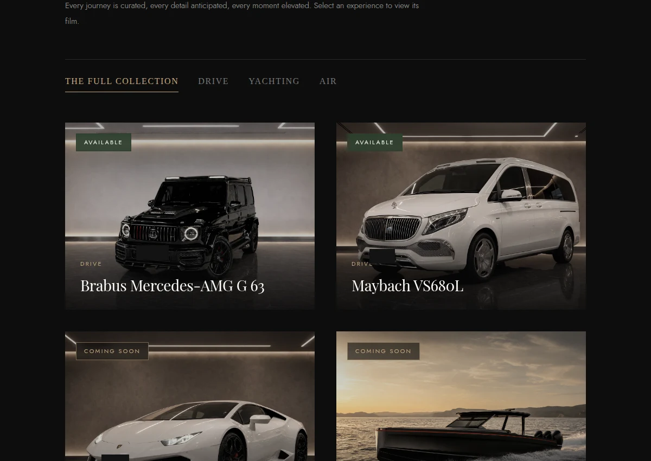Click the 'Every journey is curated' intro text
Image resolution: width=651 pixels, height=461 pixels.
point(242,14)
